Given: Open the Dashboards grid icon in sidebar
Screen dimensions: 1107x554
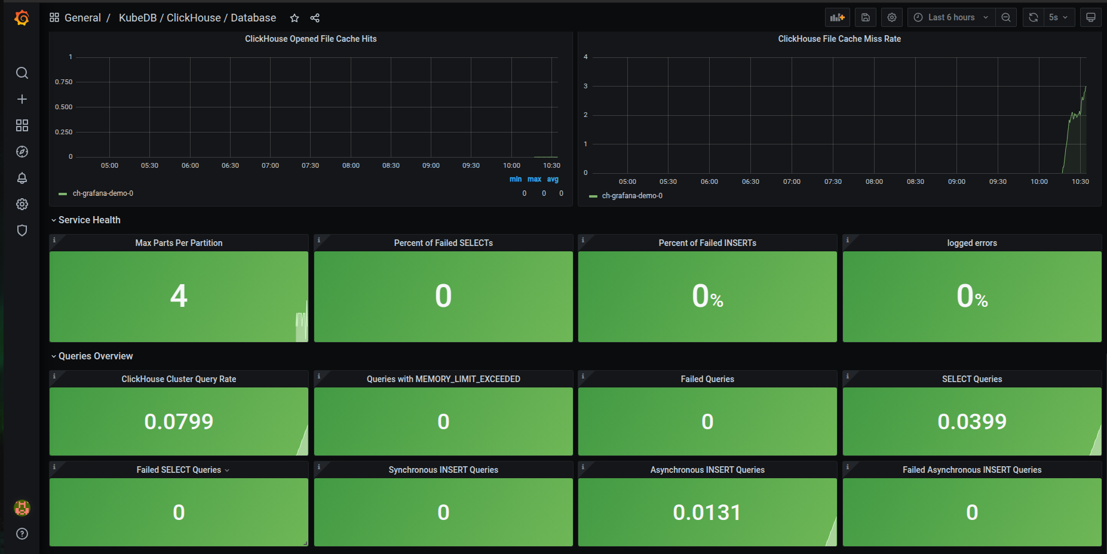Looking at the screenshot, I should pos(22,125).
